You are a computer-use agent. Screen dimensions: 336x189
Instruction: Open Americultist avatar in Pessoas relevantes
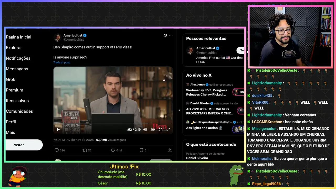coord(190,50)
